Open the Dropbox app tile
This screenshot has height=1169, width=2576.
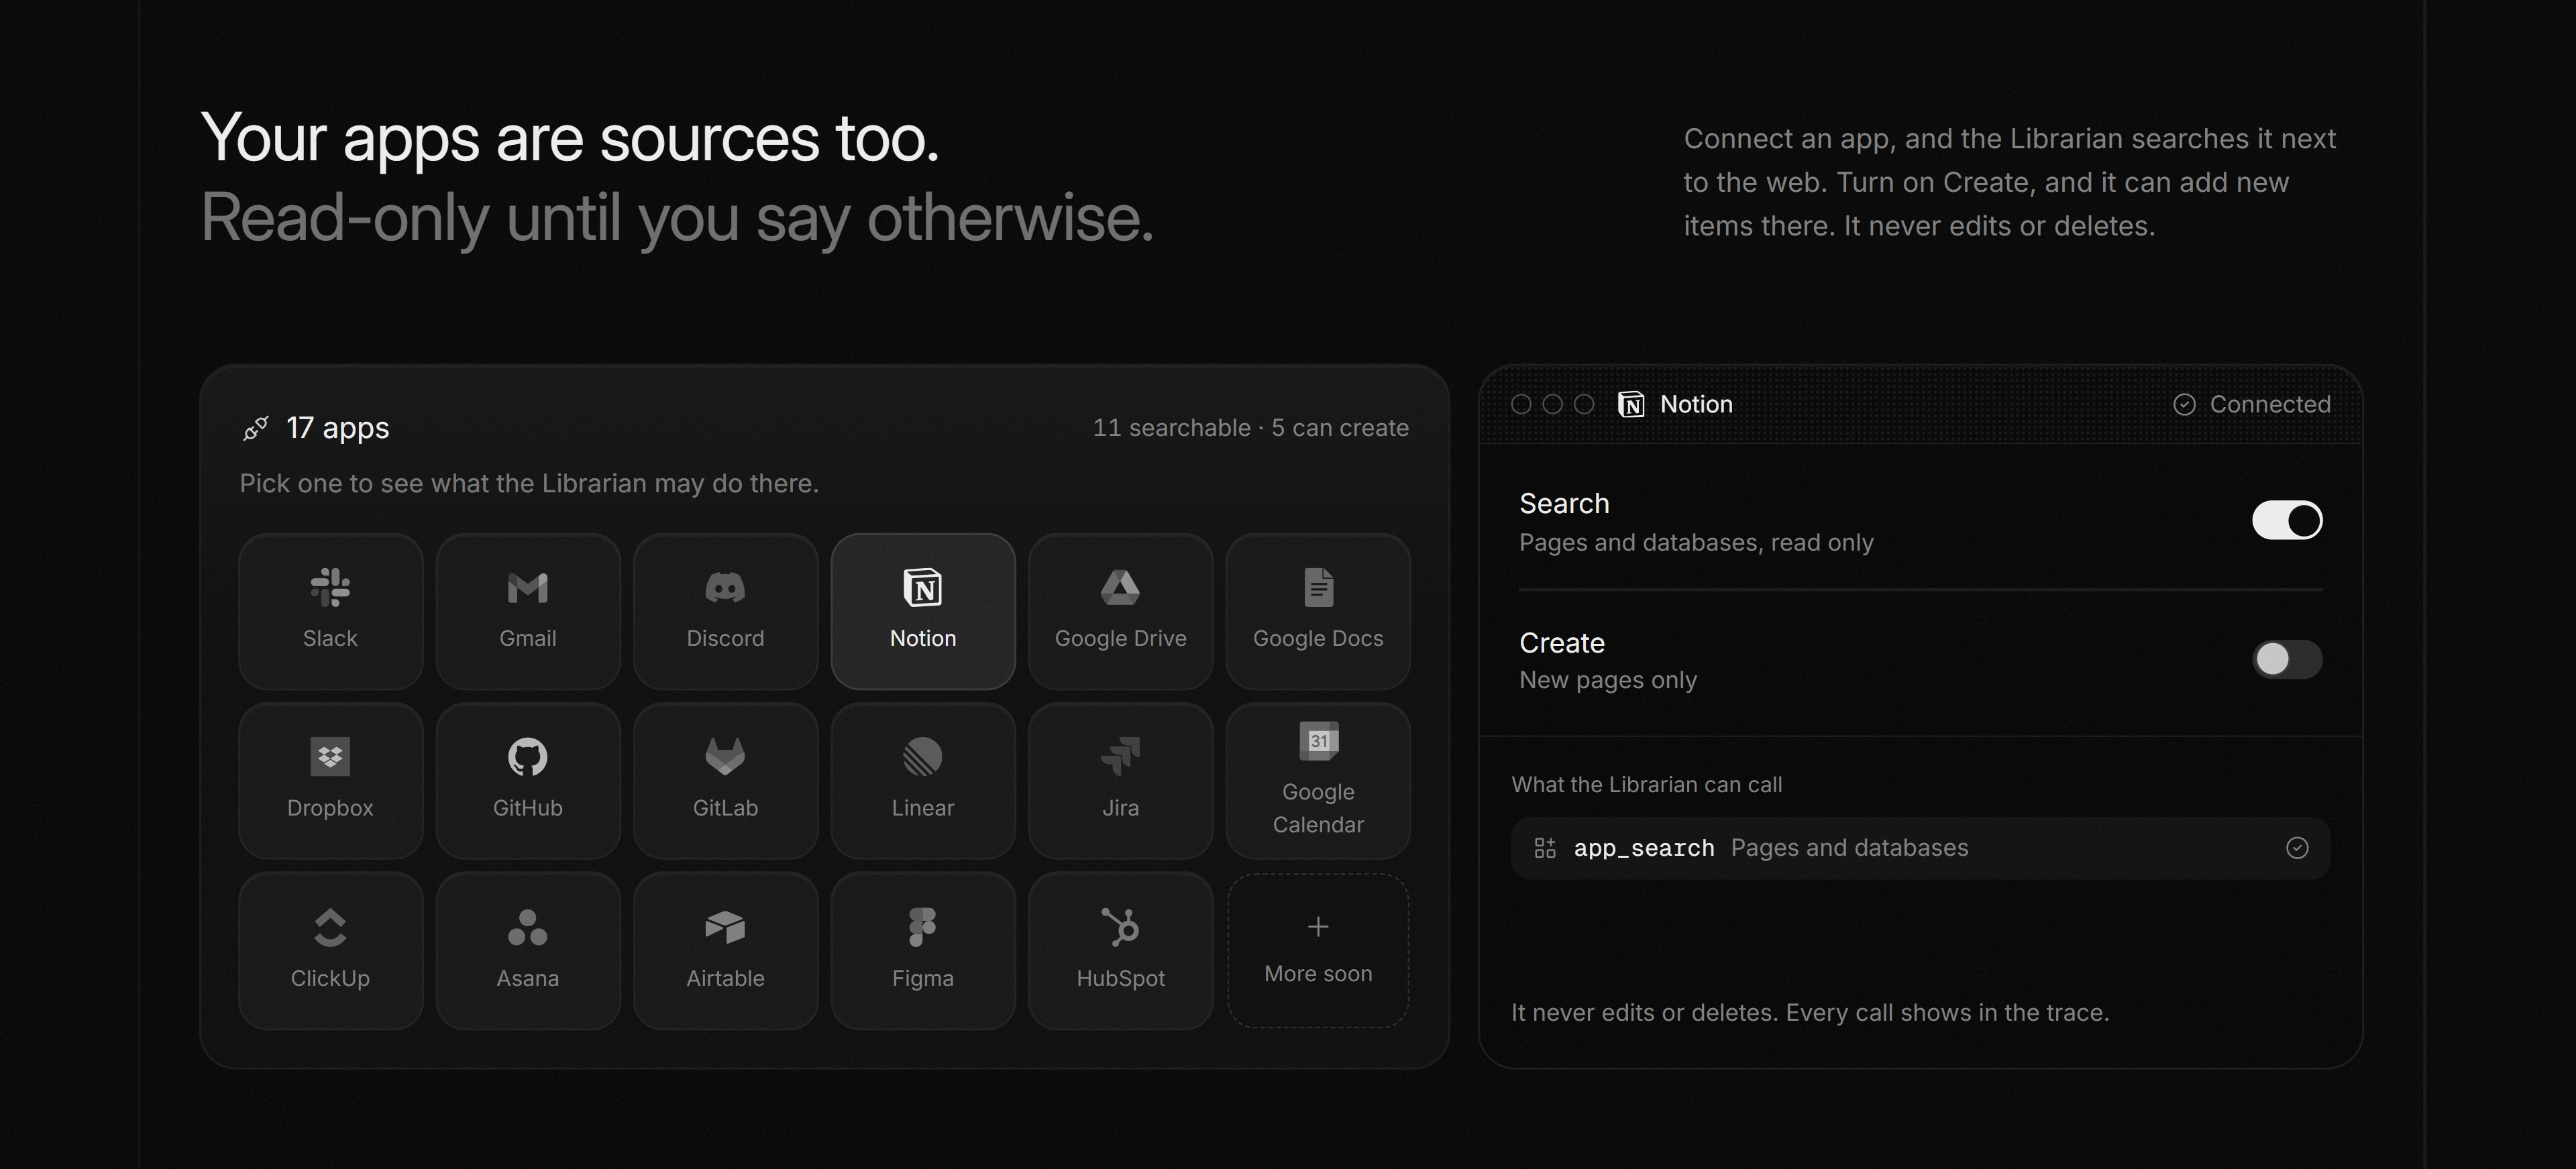[x=330, y=781]
